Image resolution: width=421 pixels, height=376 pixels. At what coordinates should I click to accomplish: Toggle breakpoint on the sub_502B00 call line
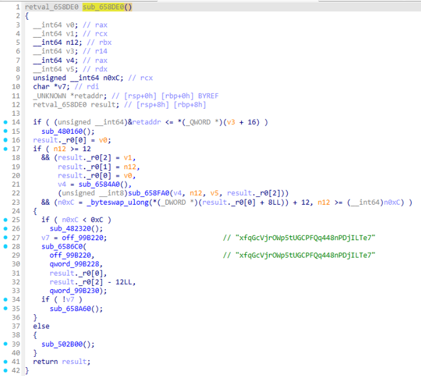[6, 344]
